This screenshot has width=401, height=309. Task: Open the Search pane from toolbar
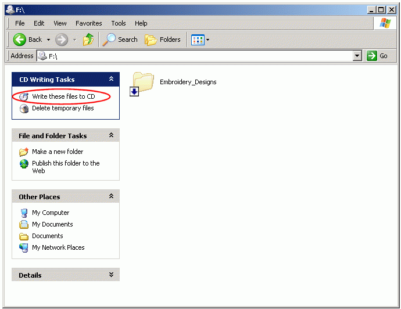click(120, 39)
